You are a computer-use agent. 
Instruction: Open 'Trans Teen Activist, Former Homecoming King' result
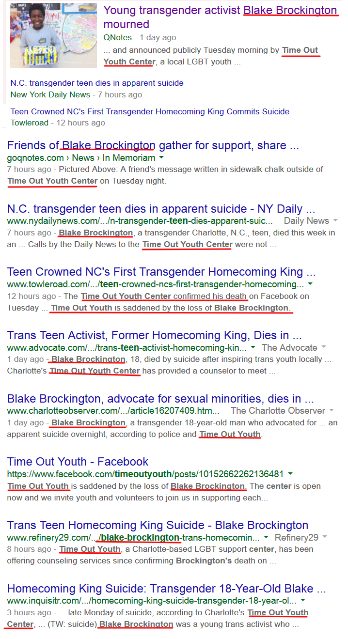[155, 335]
